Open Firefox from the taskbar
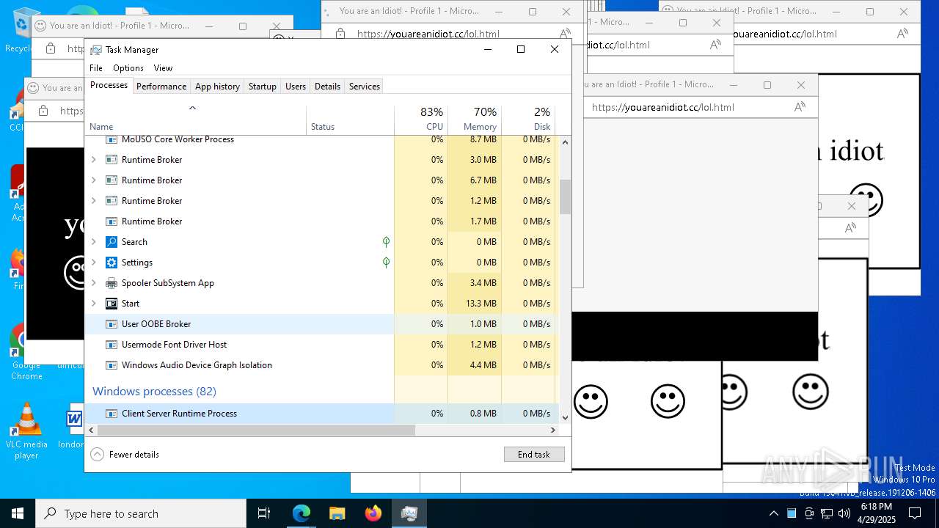Image resolution: width=939 pixels, height=528 pixels. [x=373, y=513]
